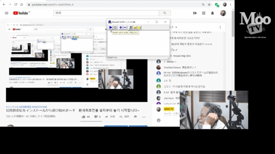Click the MOO TV yellow name badge in chat

pyautogui.click(x=169, y=109)
